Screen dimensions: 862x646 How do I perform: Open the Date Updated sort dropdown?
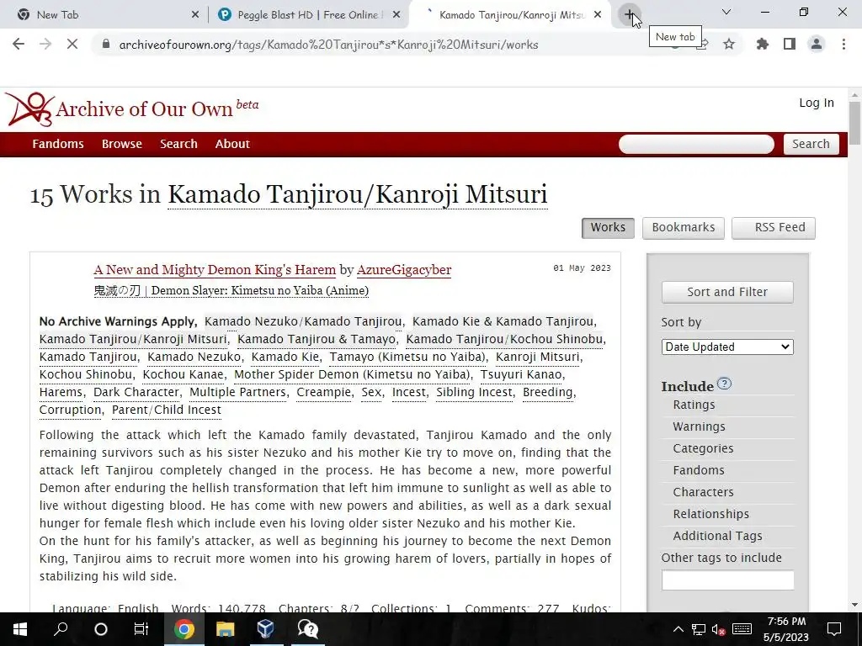pyautogui.click(x=727, y=347)
